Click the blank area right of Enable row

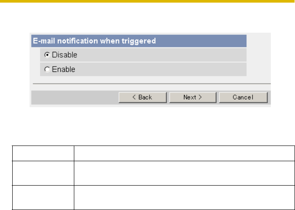[258, 70]
